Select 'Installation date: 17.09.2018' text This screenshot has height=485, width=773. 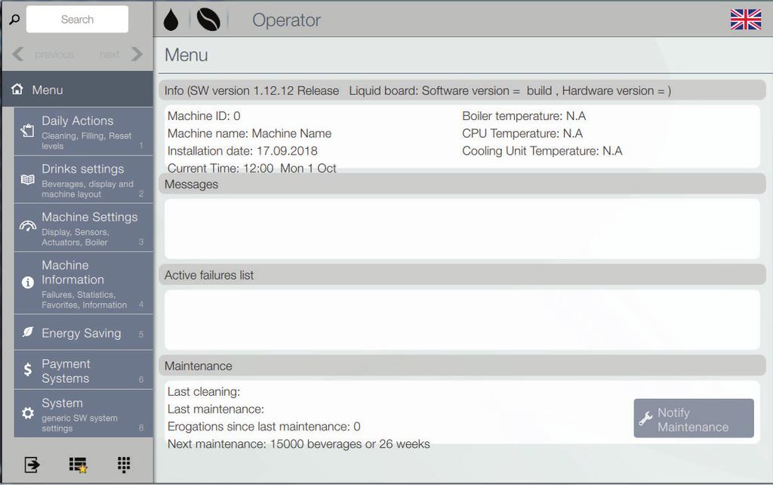tap(242, 151)
